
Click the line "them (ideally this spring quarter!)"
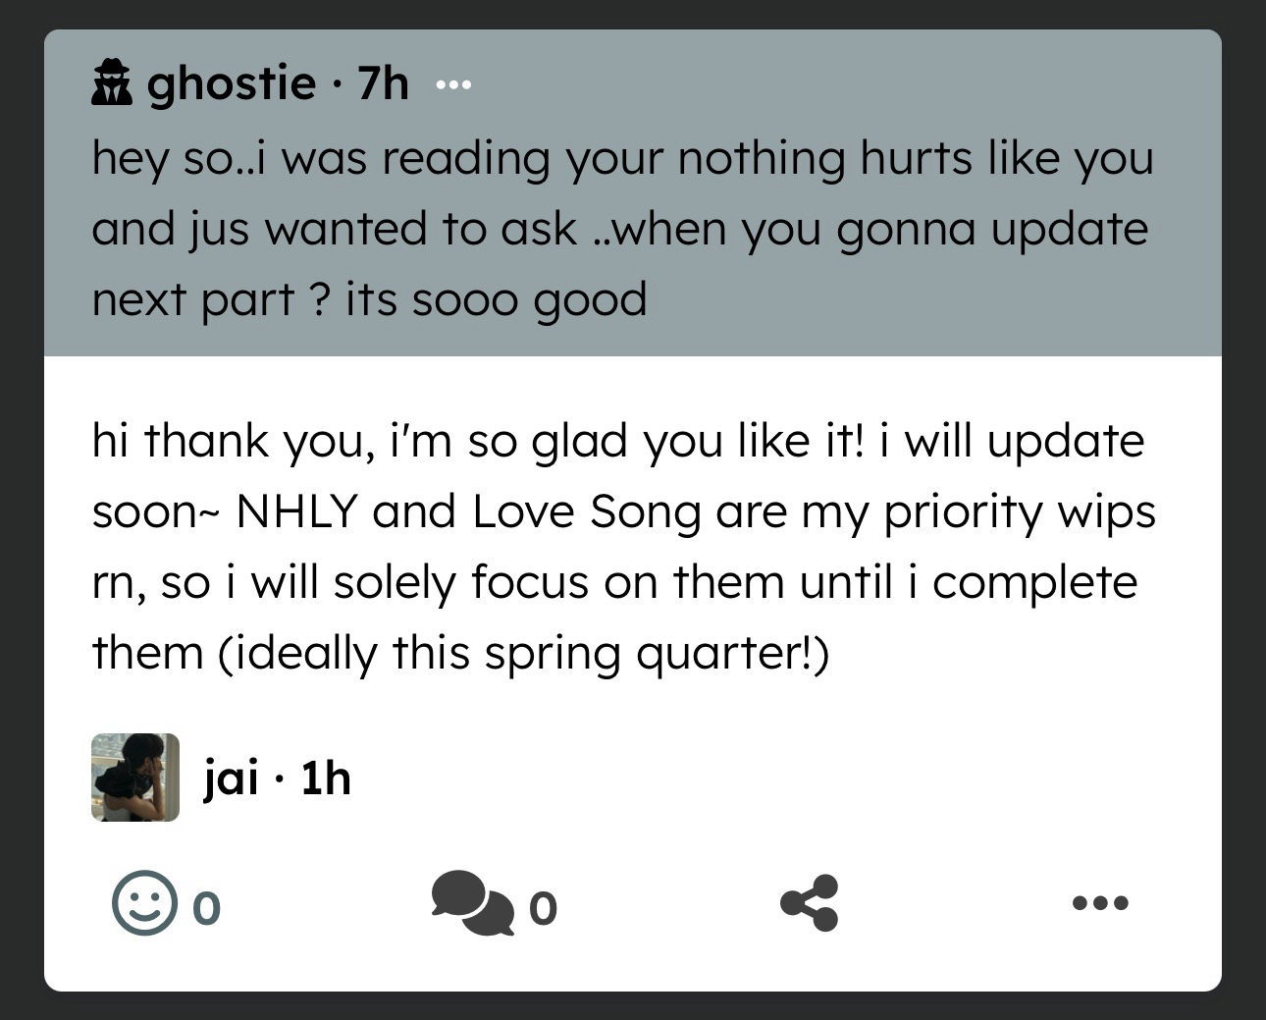pos(460,653)
